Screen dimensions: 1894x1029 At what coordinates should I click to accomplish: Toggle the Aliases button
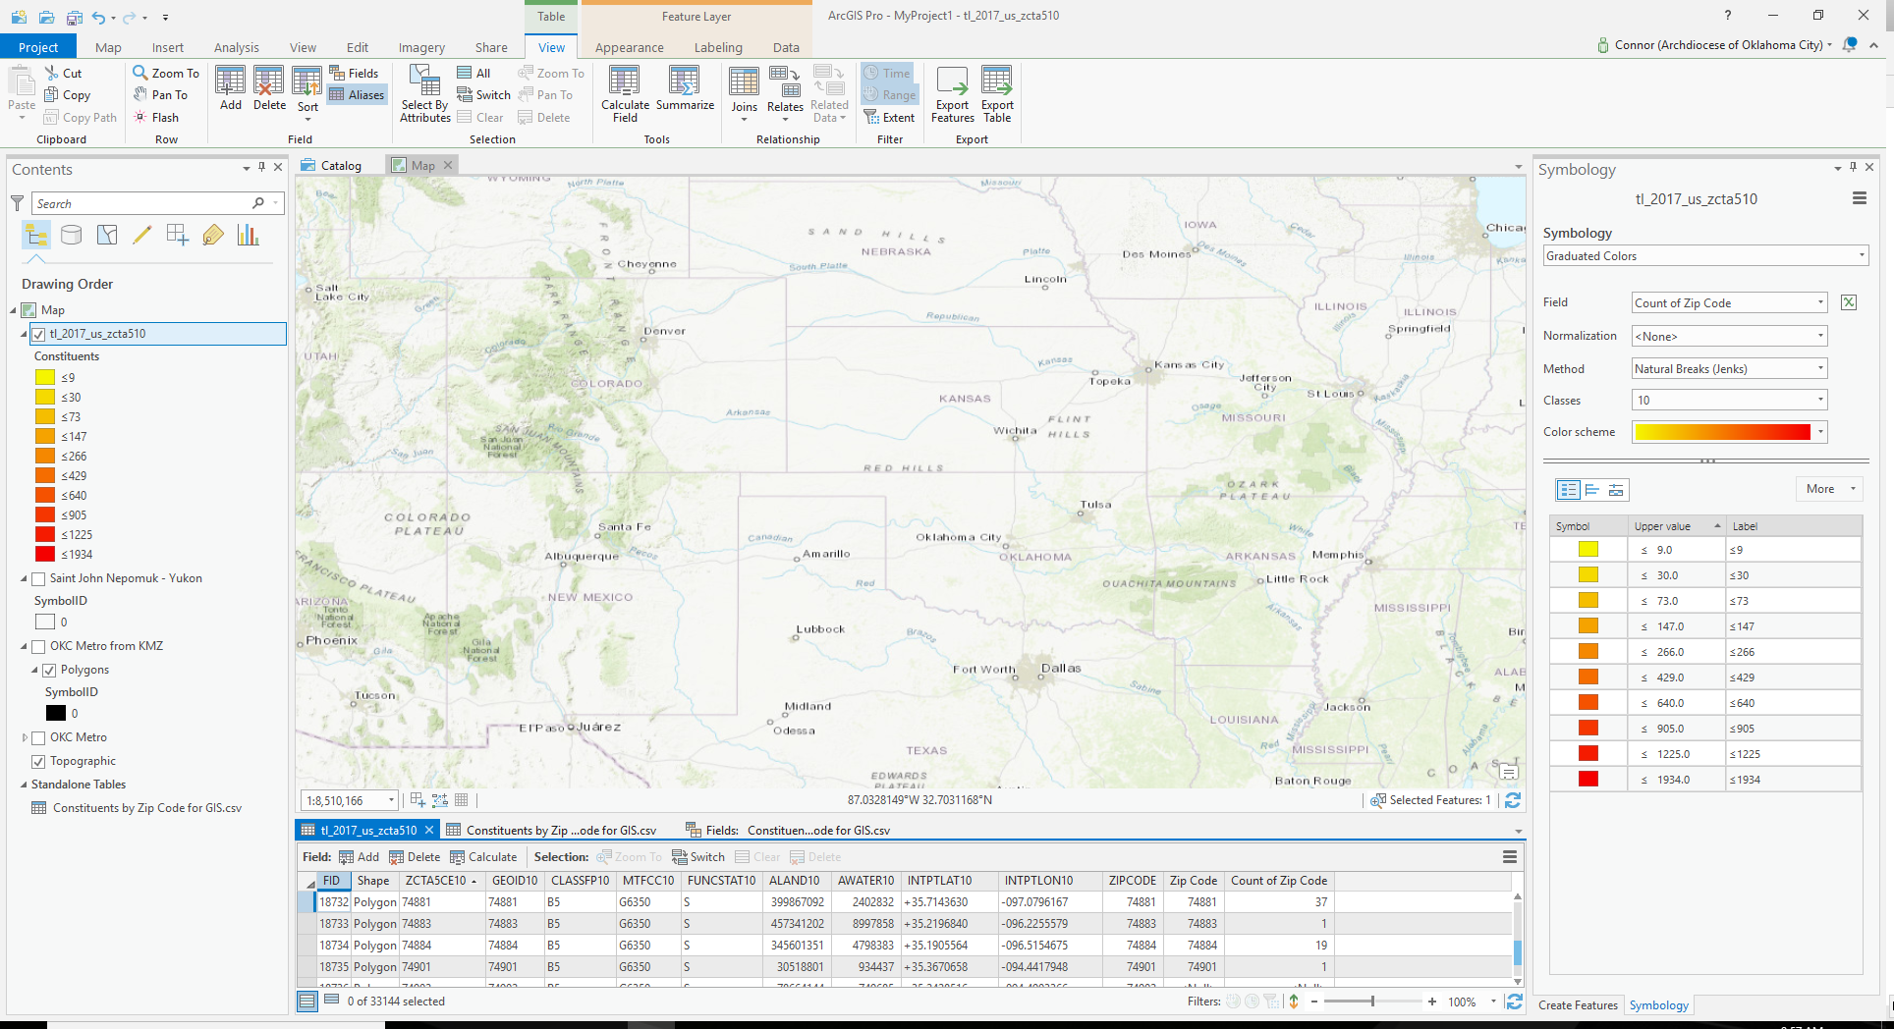[x=357, y=94]
